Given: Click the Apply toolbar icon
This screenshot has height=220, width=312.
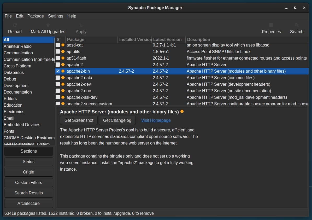Looking at the screenshot, I should click(x=81, y=25).
